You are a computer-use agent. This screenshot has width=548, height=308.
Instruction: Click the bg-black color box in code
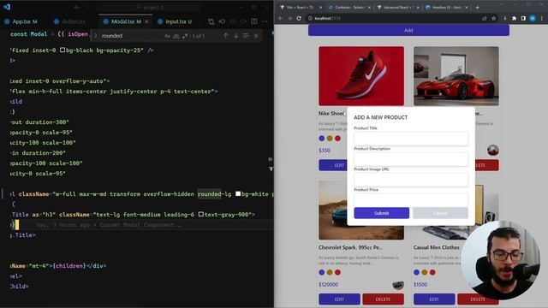63,50
